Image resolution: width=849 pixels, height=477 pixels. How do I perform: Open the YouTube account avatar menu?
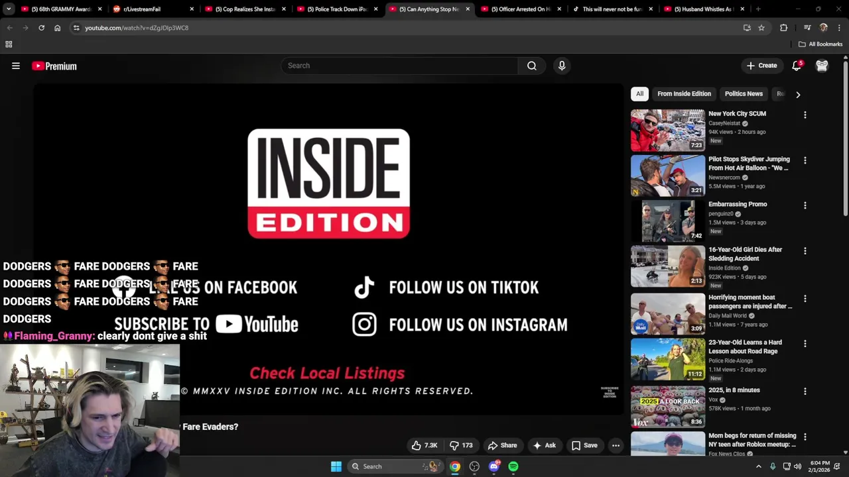click(822, 66)
